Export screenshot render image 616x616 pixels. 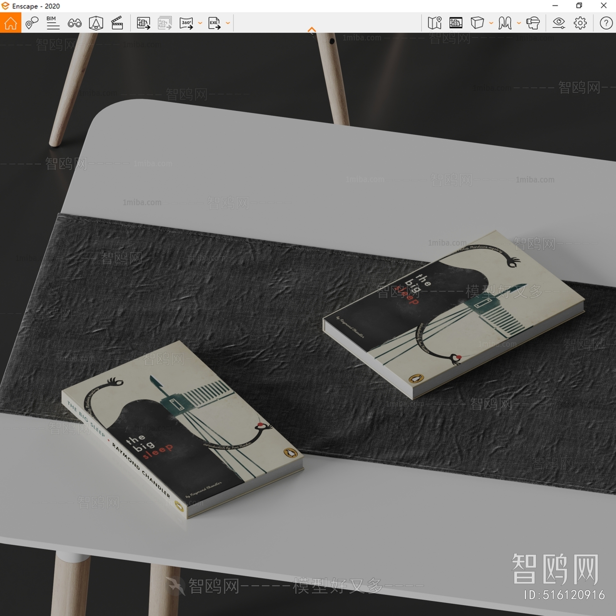point(143,23)
